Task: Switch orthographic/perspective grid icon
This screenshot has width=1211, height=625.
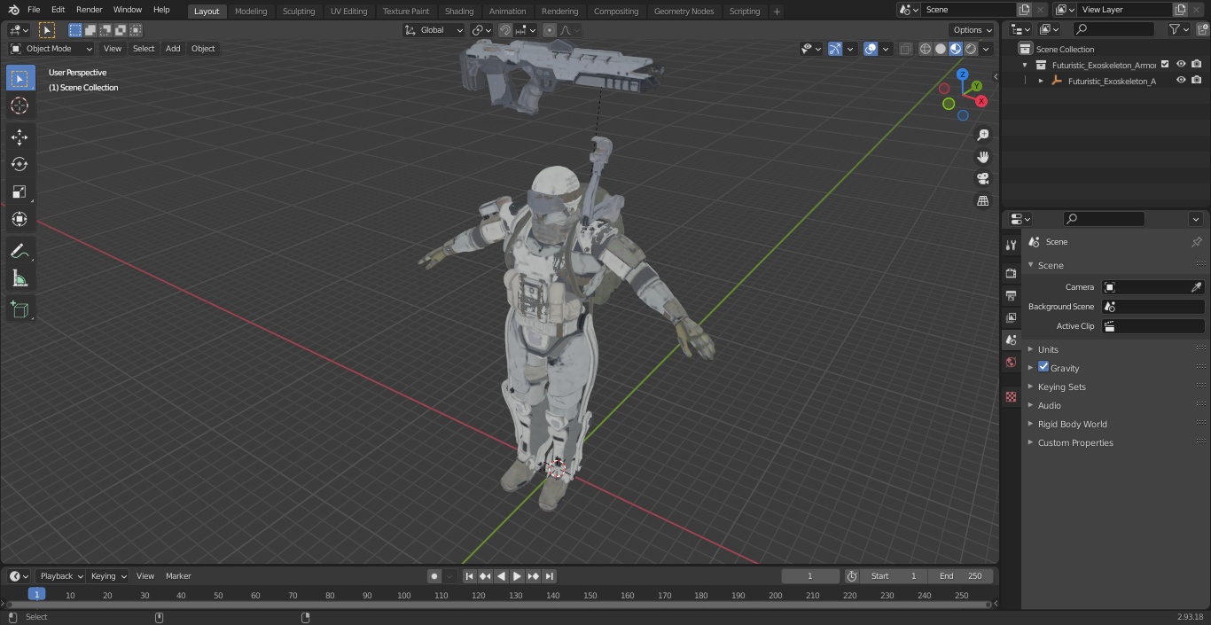Action: (x=982, y=201)
